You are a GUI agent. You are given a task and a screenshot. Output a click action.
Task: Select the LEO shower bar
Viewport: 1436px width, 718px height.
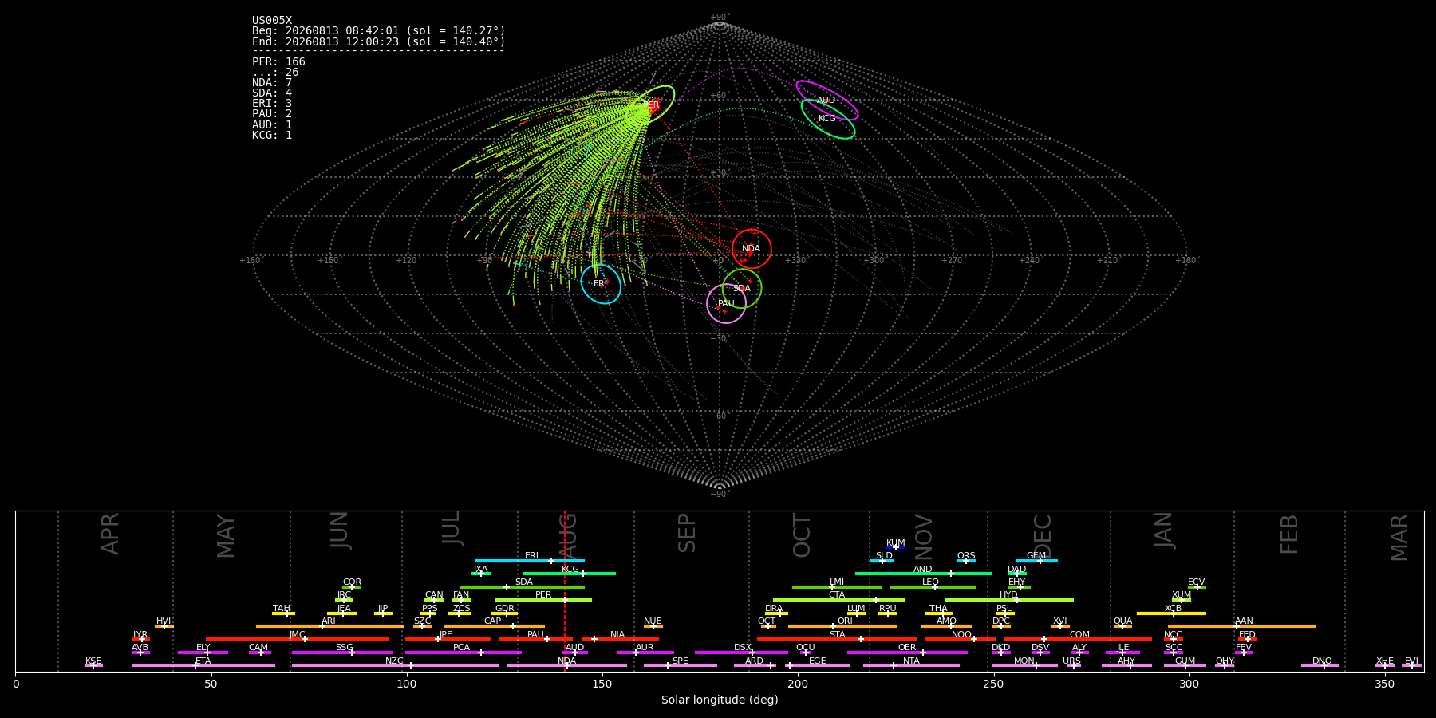pos(933,587)
